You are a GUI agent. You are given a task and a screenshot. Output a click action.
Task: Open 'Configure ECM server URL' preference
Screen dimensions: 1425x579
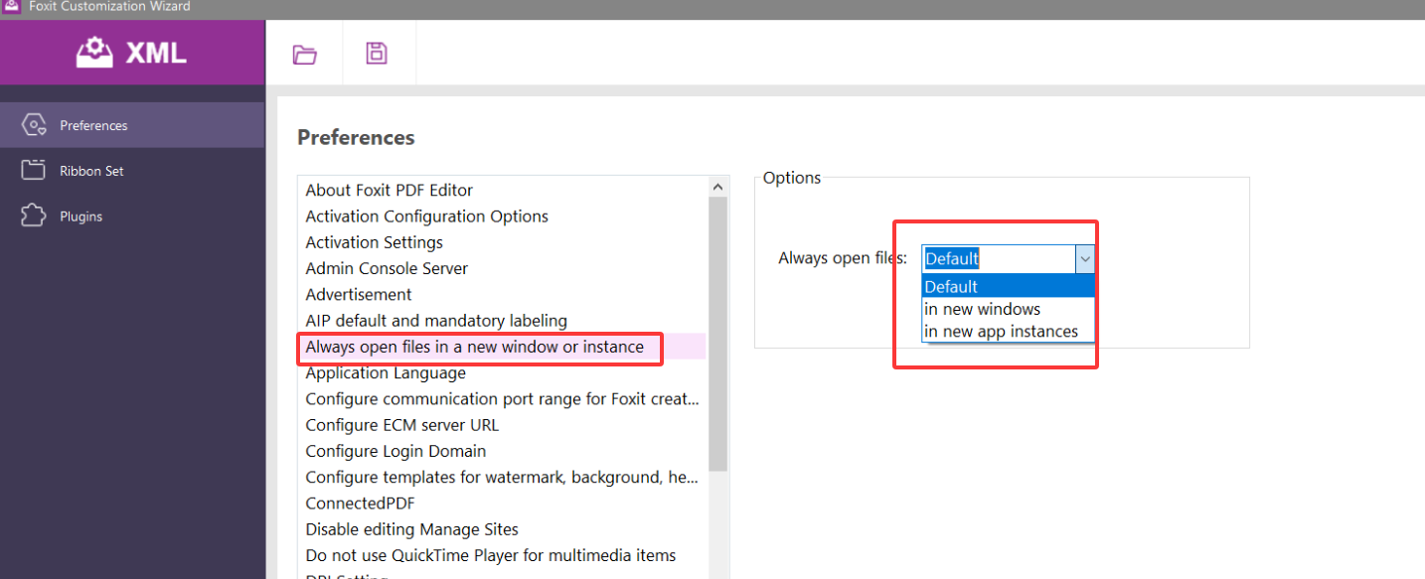pyautogui.click(x=399, y=424)
